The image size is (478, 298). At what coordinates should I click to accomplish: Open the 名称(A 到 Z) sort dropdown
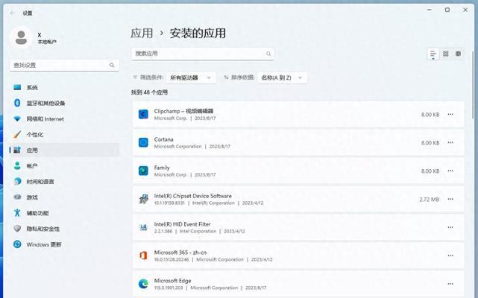coord(282,77)
